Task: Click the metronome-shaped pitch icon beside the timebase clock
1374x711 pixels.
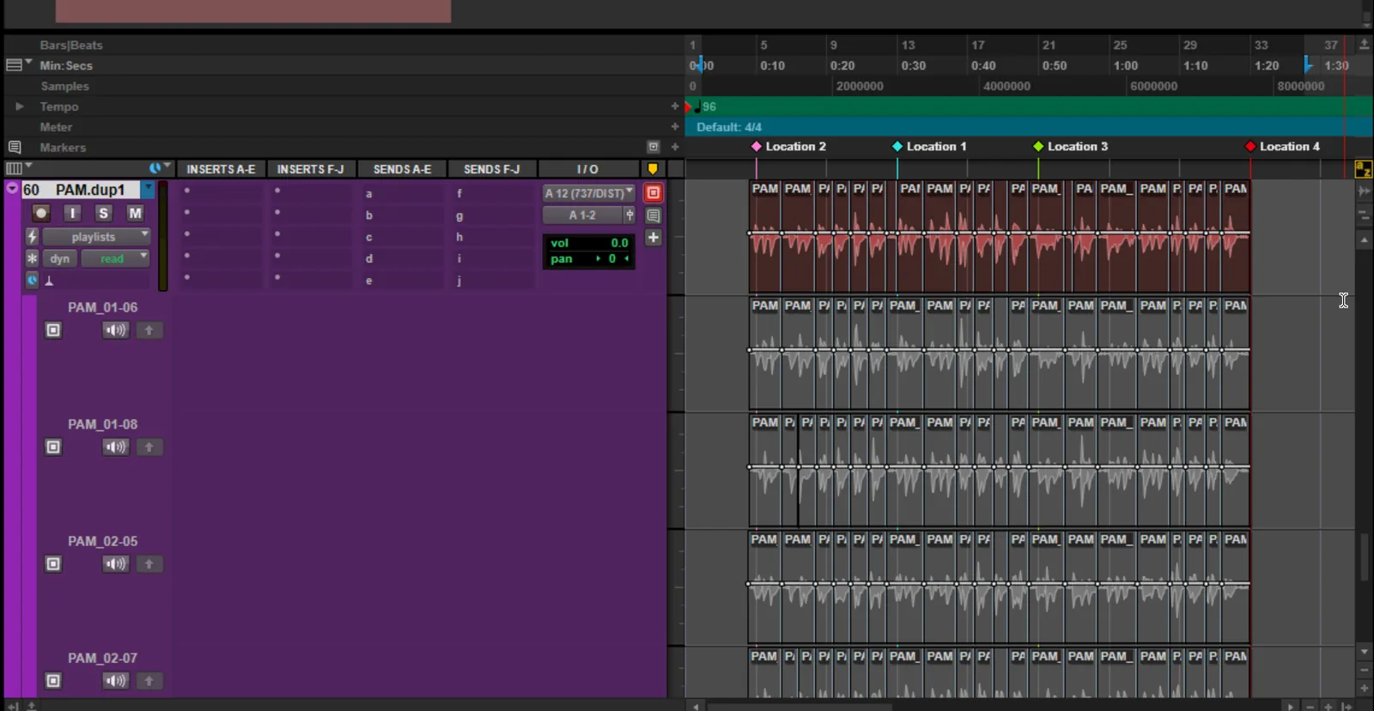Action: (49, 281)
